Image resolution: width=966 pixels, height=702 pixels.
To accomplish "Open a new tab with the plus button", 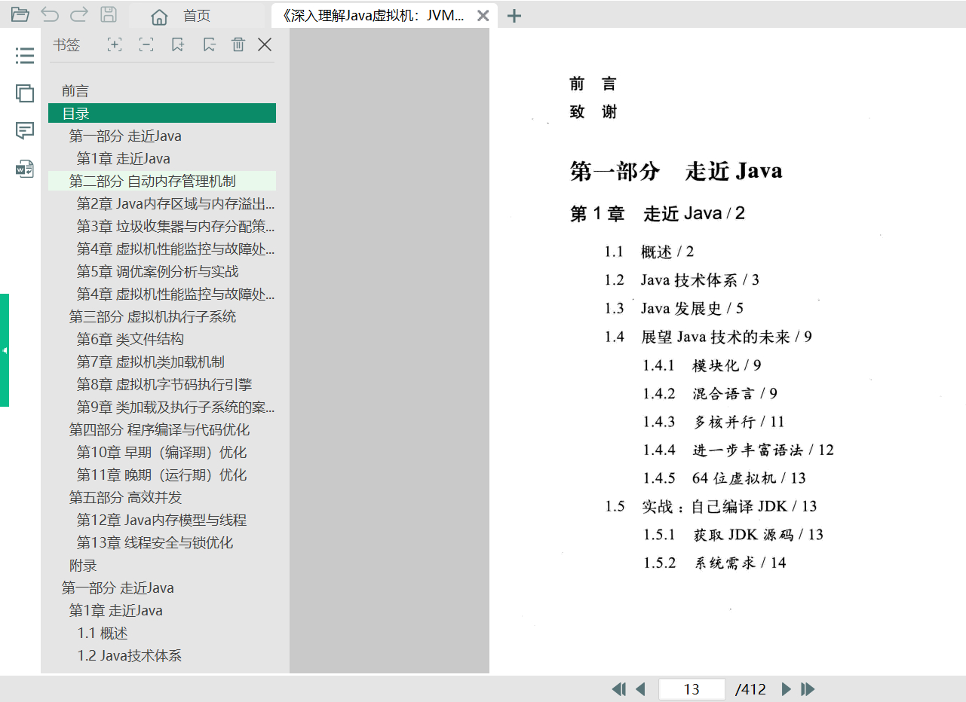I will coord(514,16).
